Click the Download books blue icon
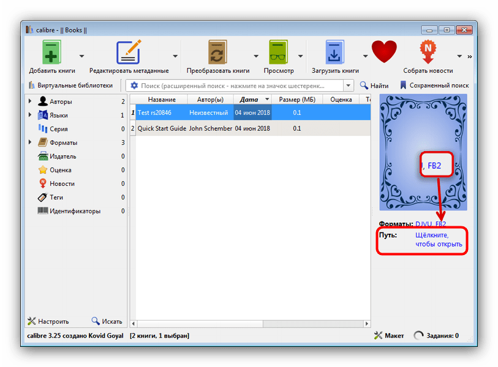 click(334, 52)
